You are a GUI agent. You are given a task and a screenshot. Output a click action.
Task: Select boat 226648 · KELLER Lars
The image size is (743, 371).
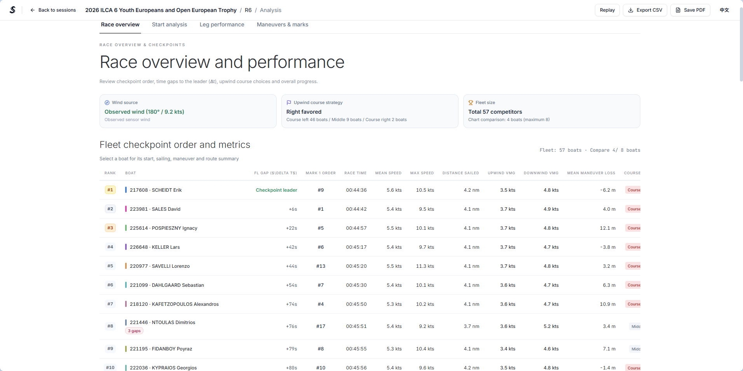click(155, 247)
